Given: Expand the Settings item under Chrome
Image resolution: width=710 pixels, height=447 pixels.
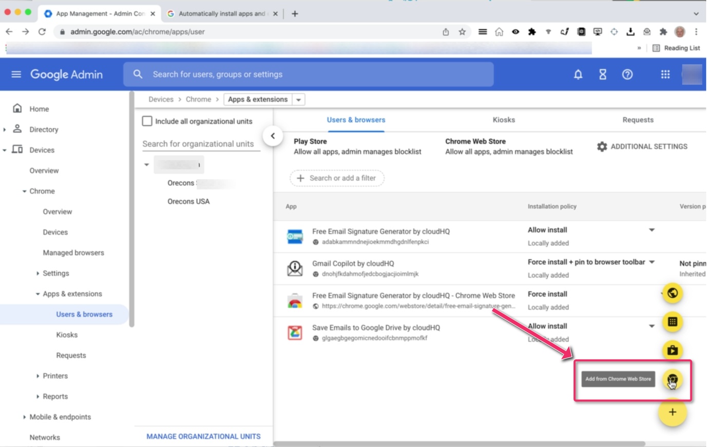Looking at the screenshot, I should point(37,274).
